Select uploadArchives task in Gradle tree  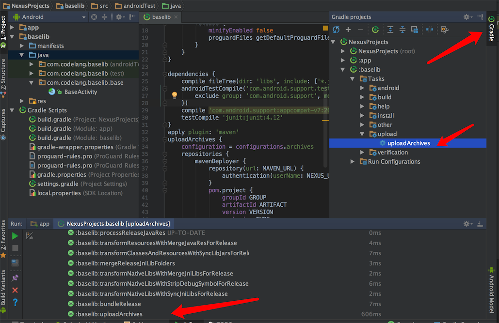point(408,143)
